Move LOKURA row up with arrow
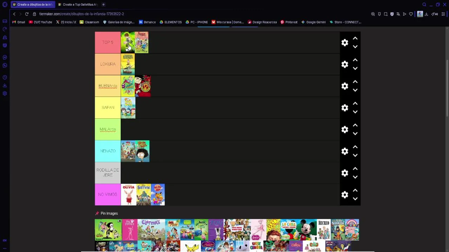Viewport: 449px width, 252px height. click(x=355, y=60)
